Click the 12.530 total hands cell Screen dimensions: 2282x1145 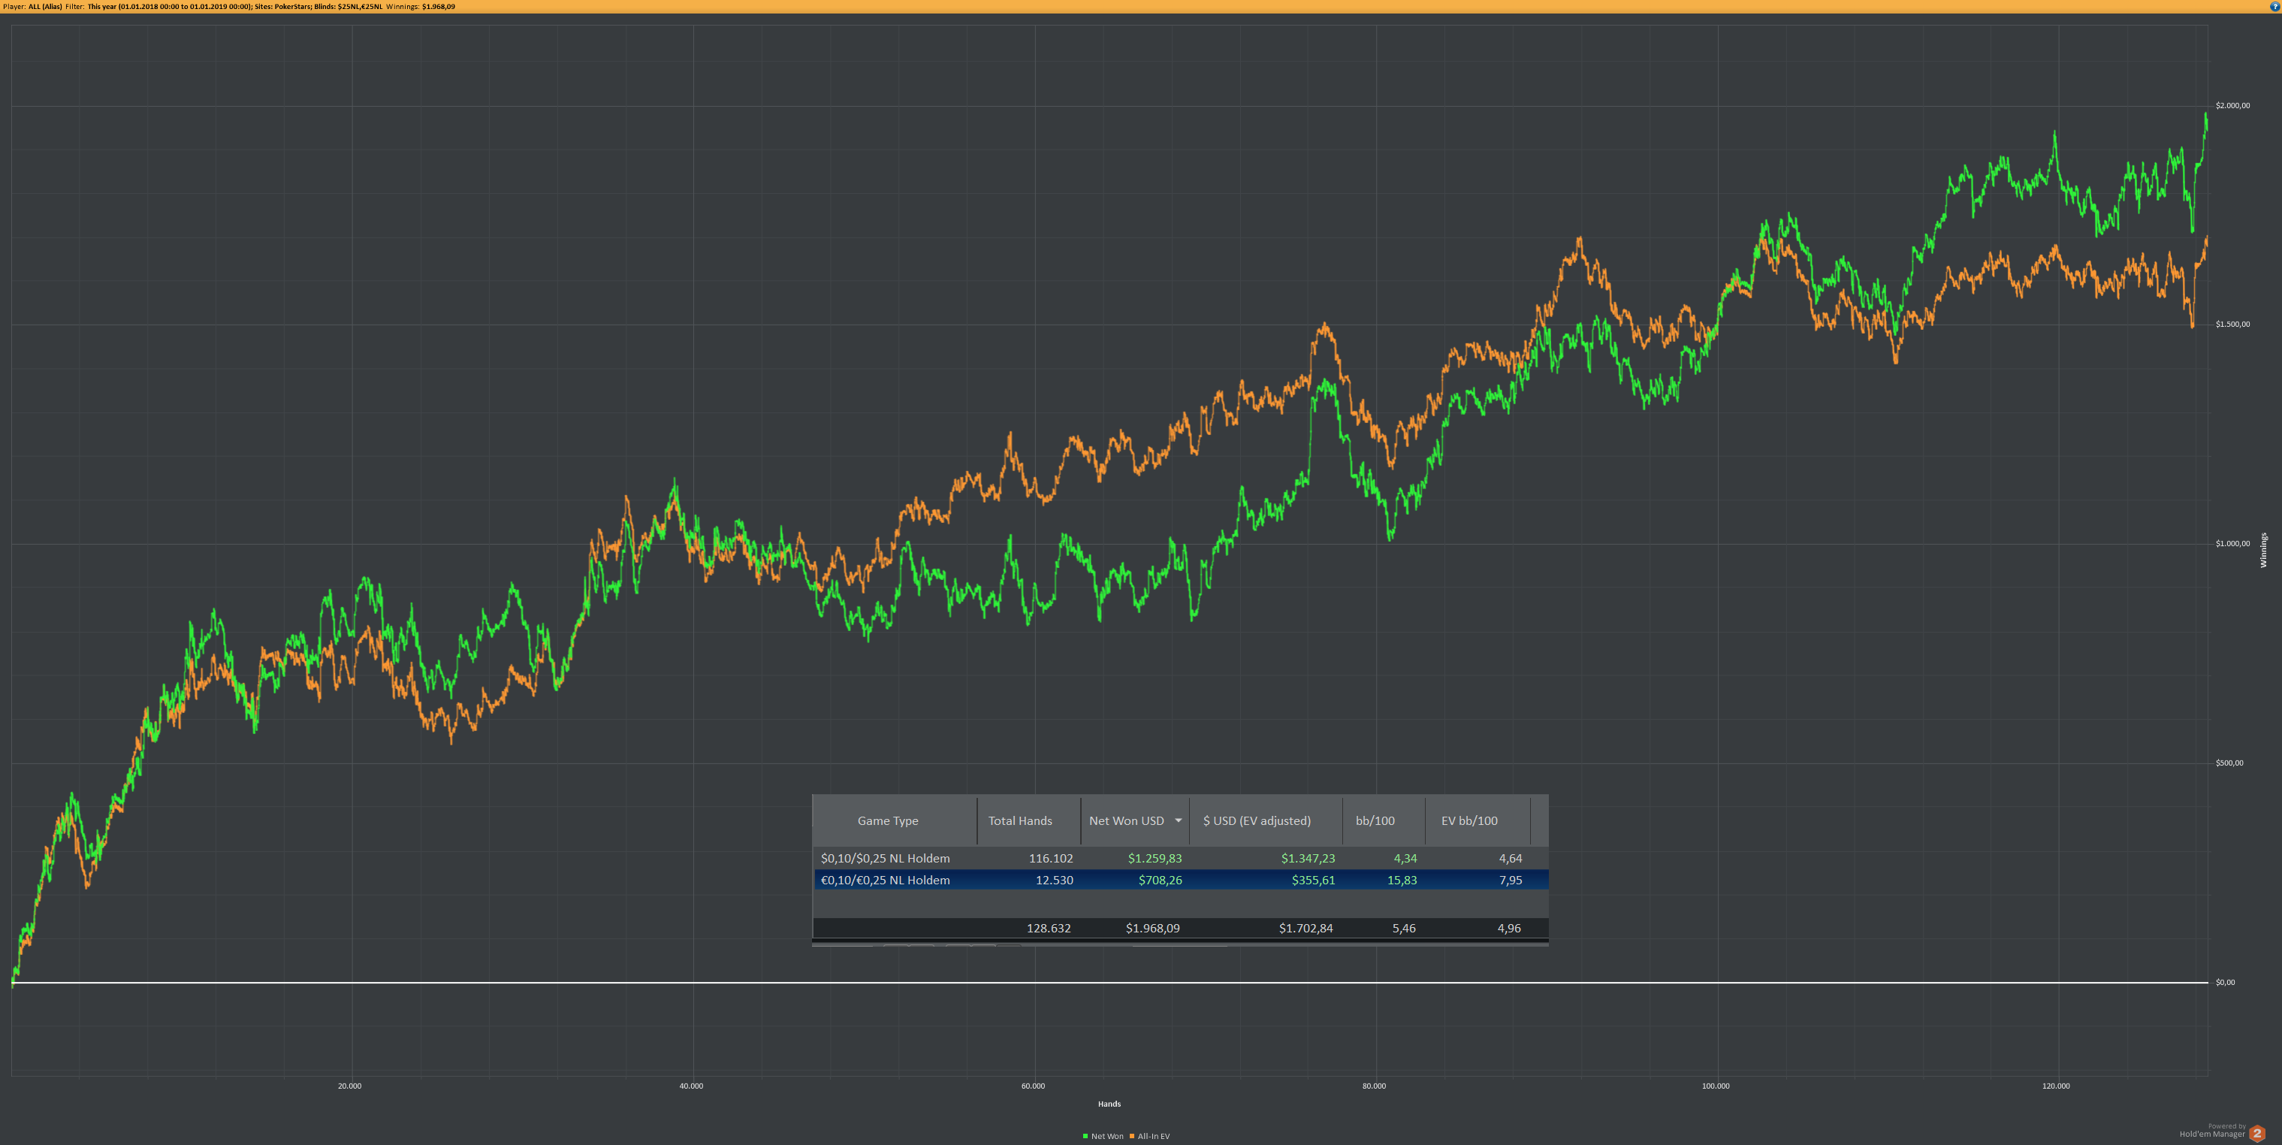[x=1054, y=880]
